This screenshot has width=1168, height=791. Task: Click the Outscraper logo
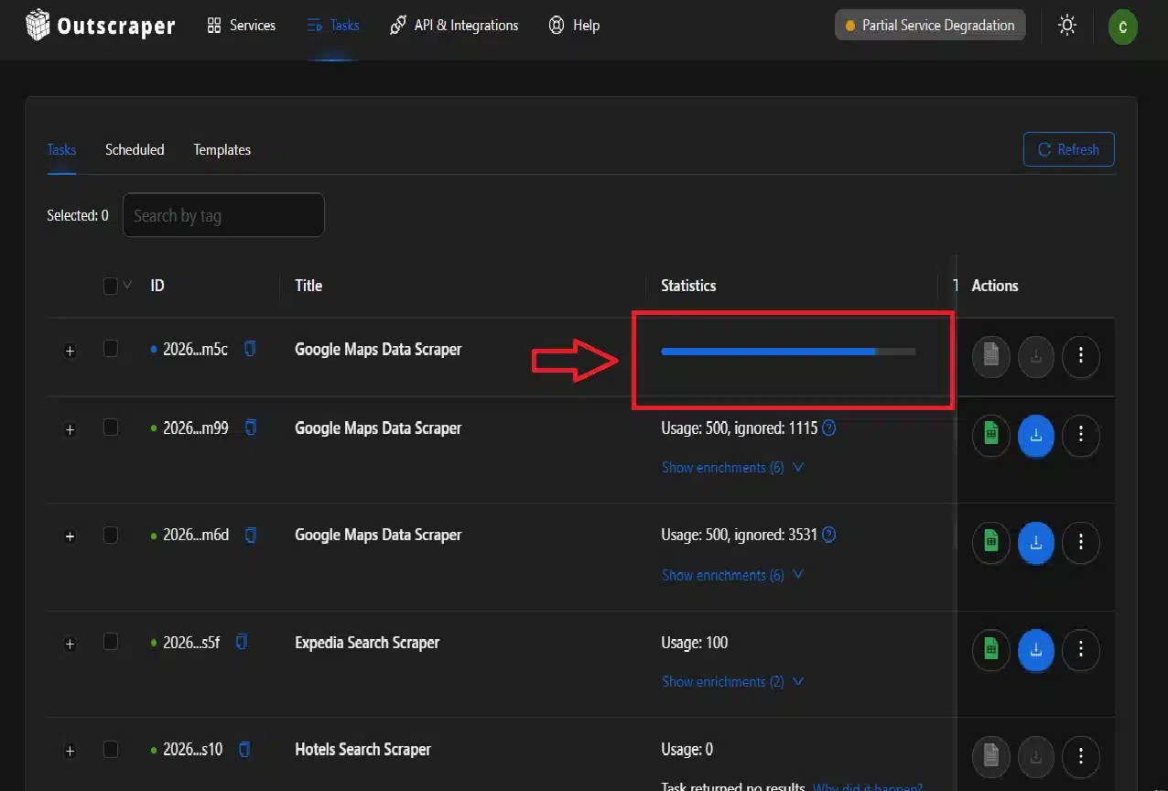(x=99, y=26)
